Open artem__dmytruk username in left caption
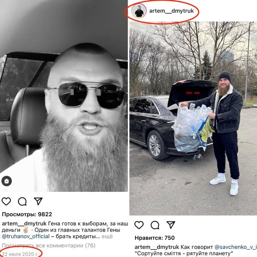 [x=24, y=224]
